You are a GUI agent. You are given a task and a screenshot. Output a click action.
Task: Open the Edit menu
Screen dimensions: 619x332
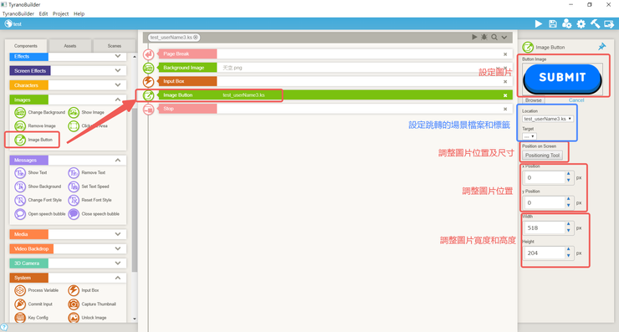pos(43,14)
